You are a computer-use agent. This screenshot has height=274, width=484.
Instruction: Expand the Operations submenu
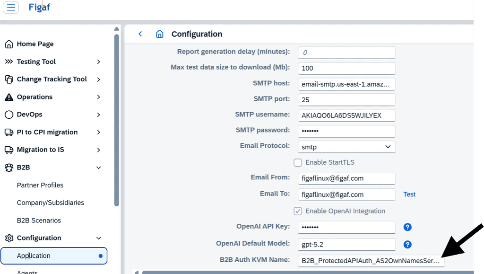tap(98, 97)
